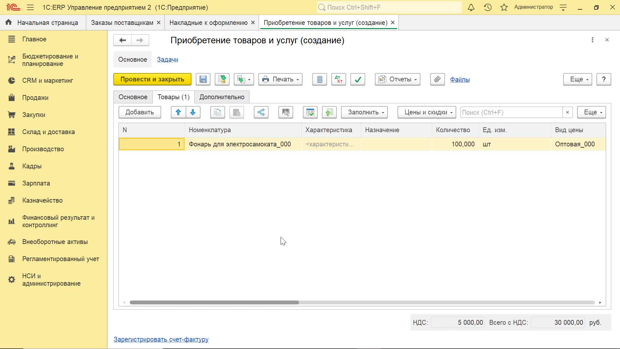Copy rows icon in goods toolbar
Viewport: 620px width, 349px height.
click(x=218, y=112)
